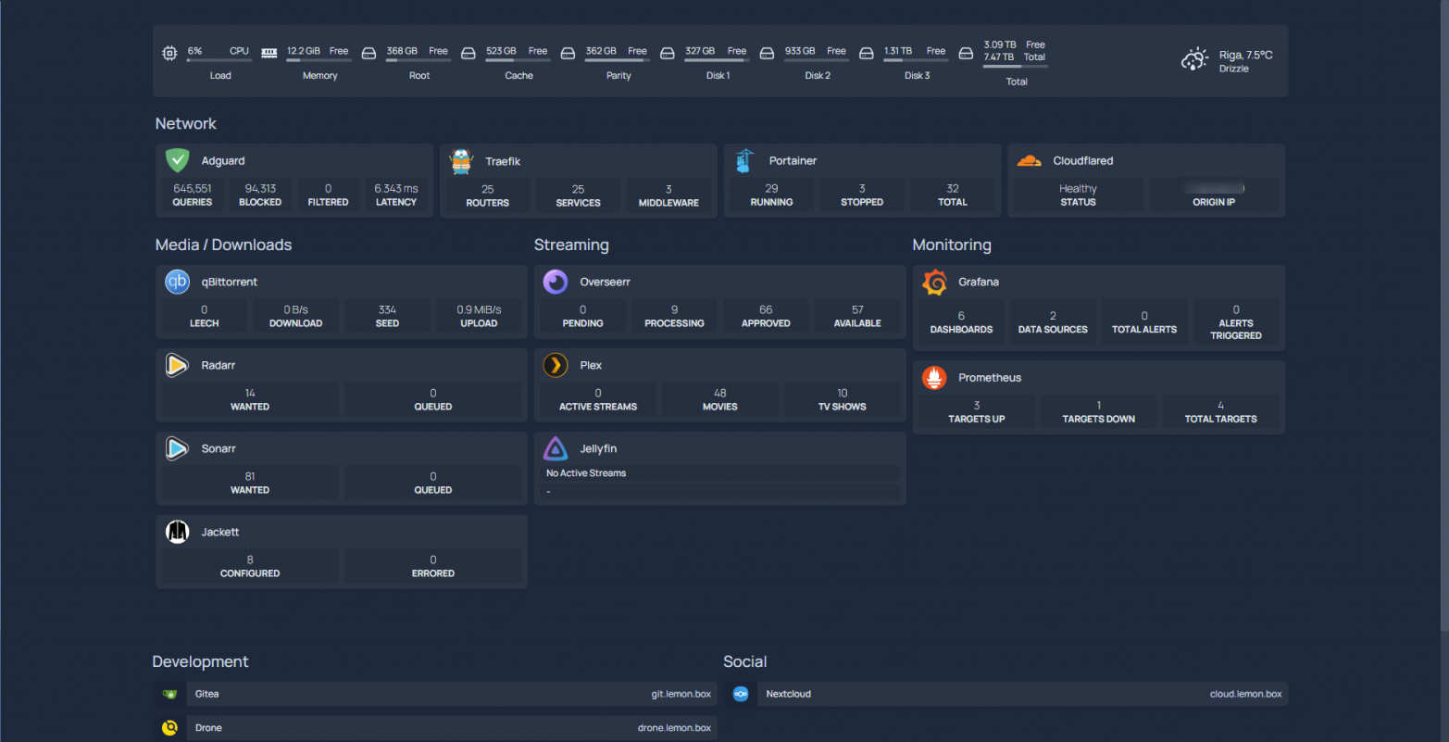Click the Prometheus torch icon
Image resolution: width=1449 pixels, height=742 pixels.
(x=934, y=377)
